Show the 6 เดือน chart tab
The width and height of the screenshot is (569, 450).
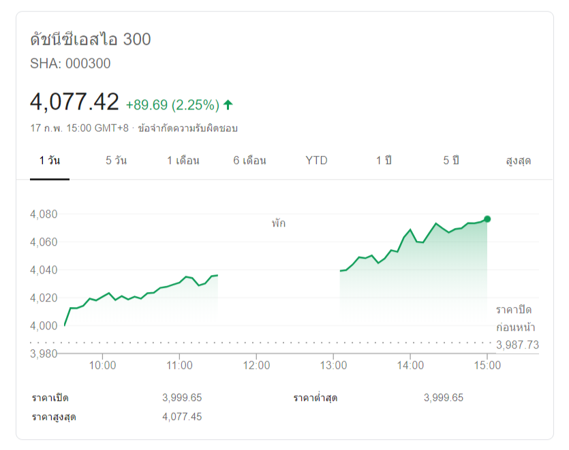point(249,161)
